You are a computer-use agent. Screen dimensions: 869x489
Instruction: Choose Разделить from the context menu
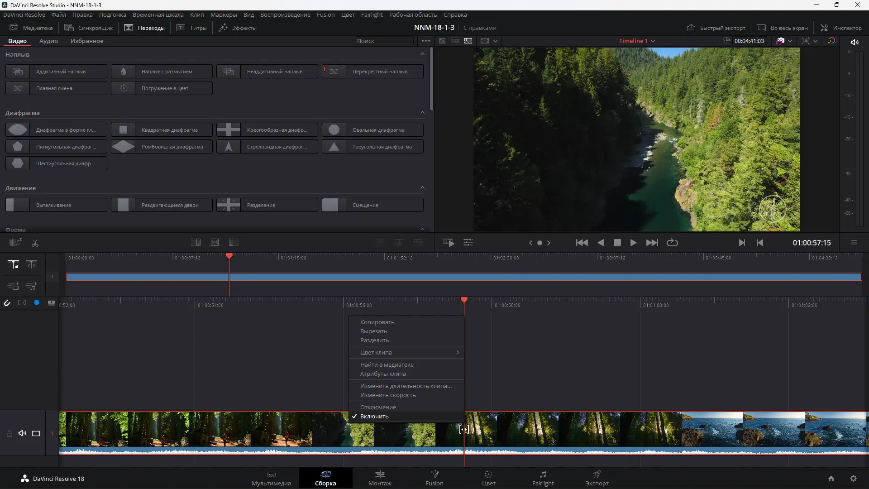(x=374, y=340)
